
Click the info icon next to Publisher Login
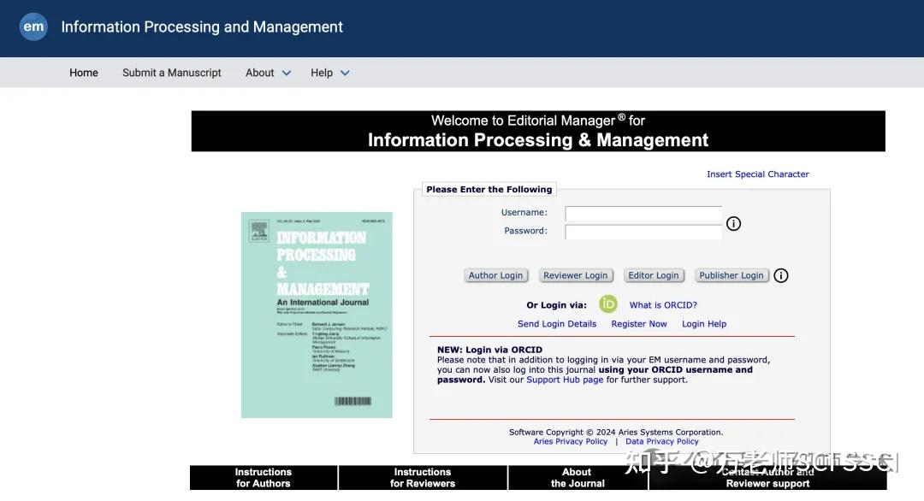coord(780,275)
